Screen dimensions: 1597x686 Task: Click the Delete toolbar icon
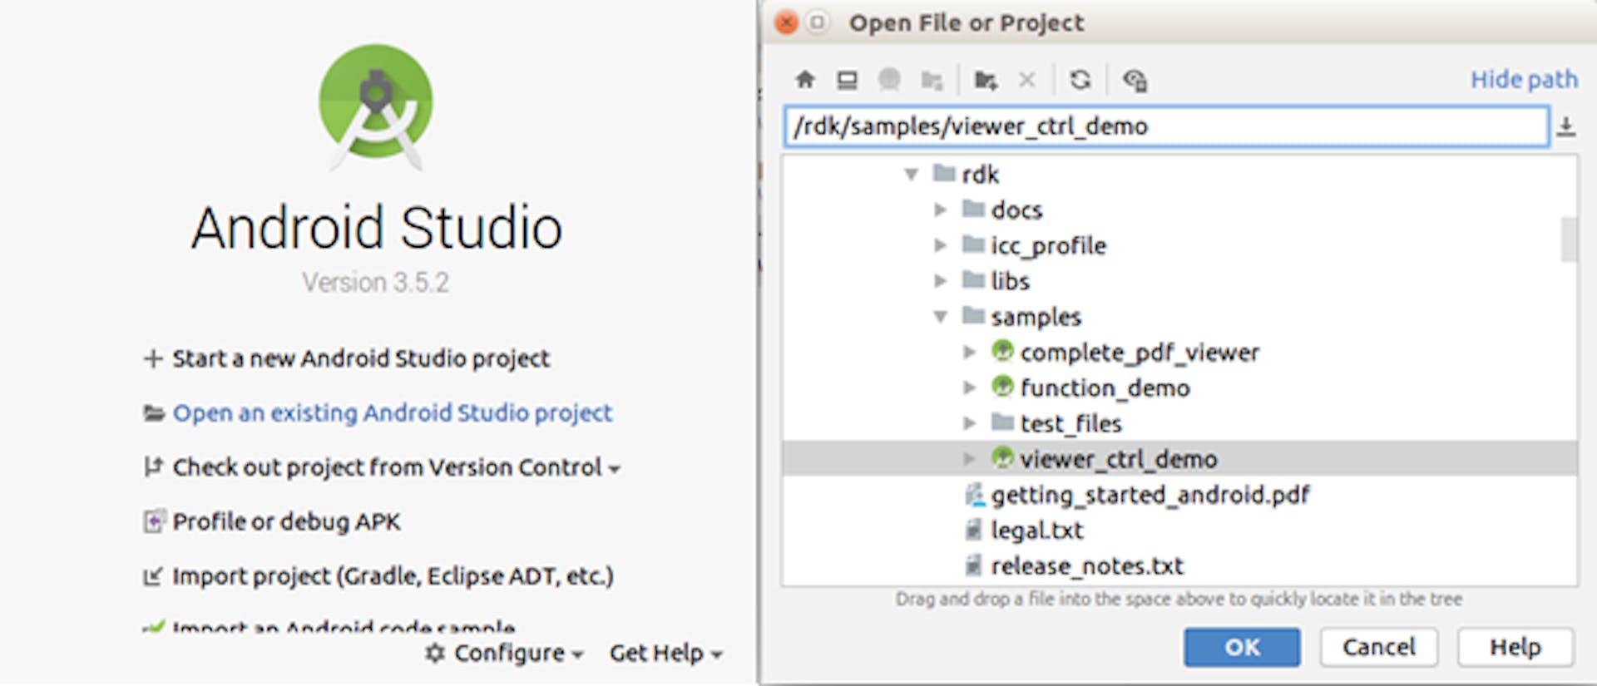point(1027,80)
